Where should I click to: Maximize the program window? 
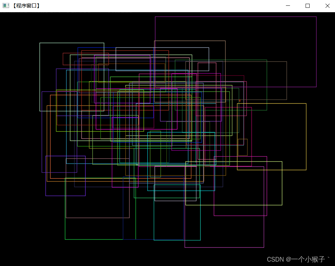pyautogui.click(x=307, y=6)
